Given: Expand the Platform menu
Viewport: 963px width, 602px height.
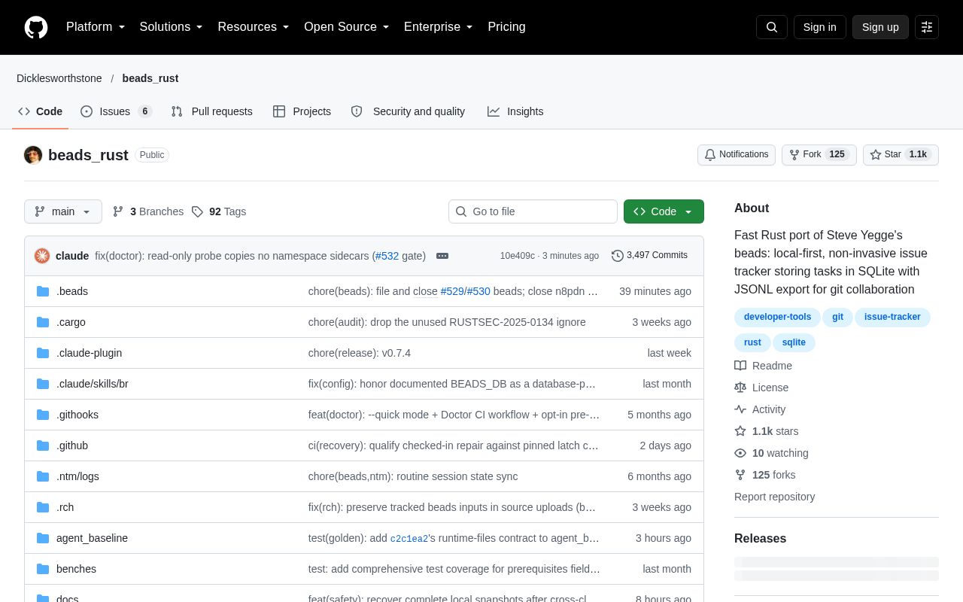Looking at the screenshot, I should [x=96, y=27].
